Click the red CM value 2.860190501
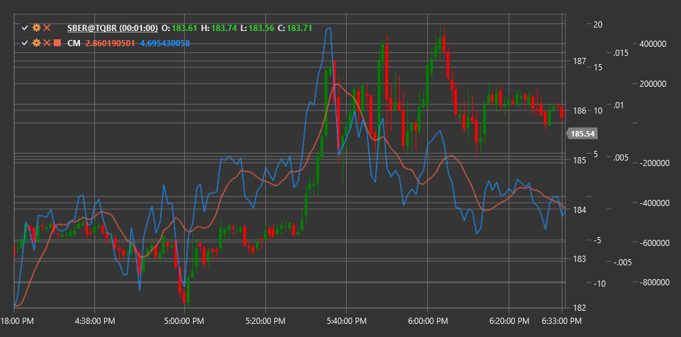 click(110, 43)
